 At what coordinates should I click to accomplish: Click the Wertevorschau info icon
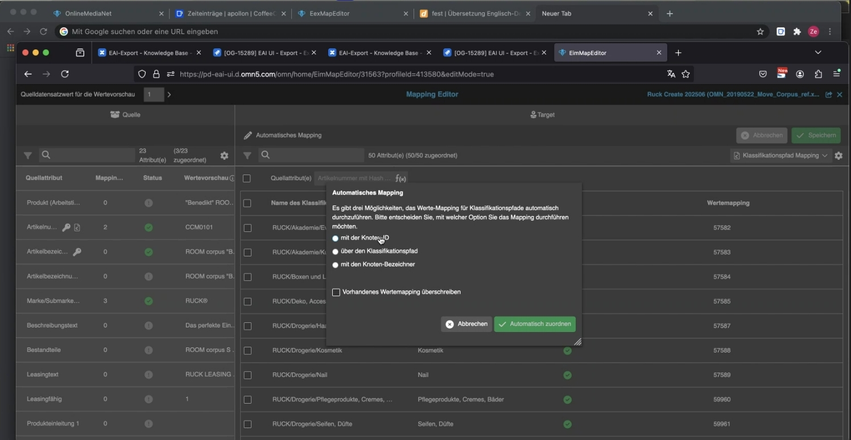pos(232,179)
